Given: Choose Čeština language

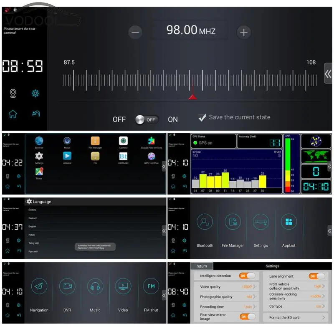Looking at the screenshot, I should [95, 210].
